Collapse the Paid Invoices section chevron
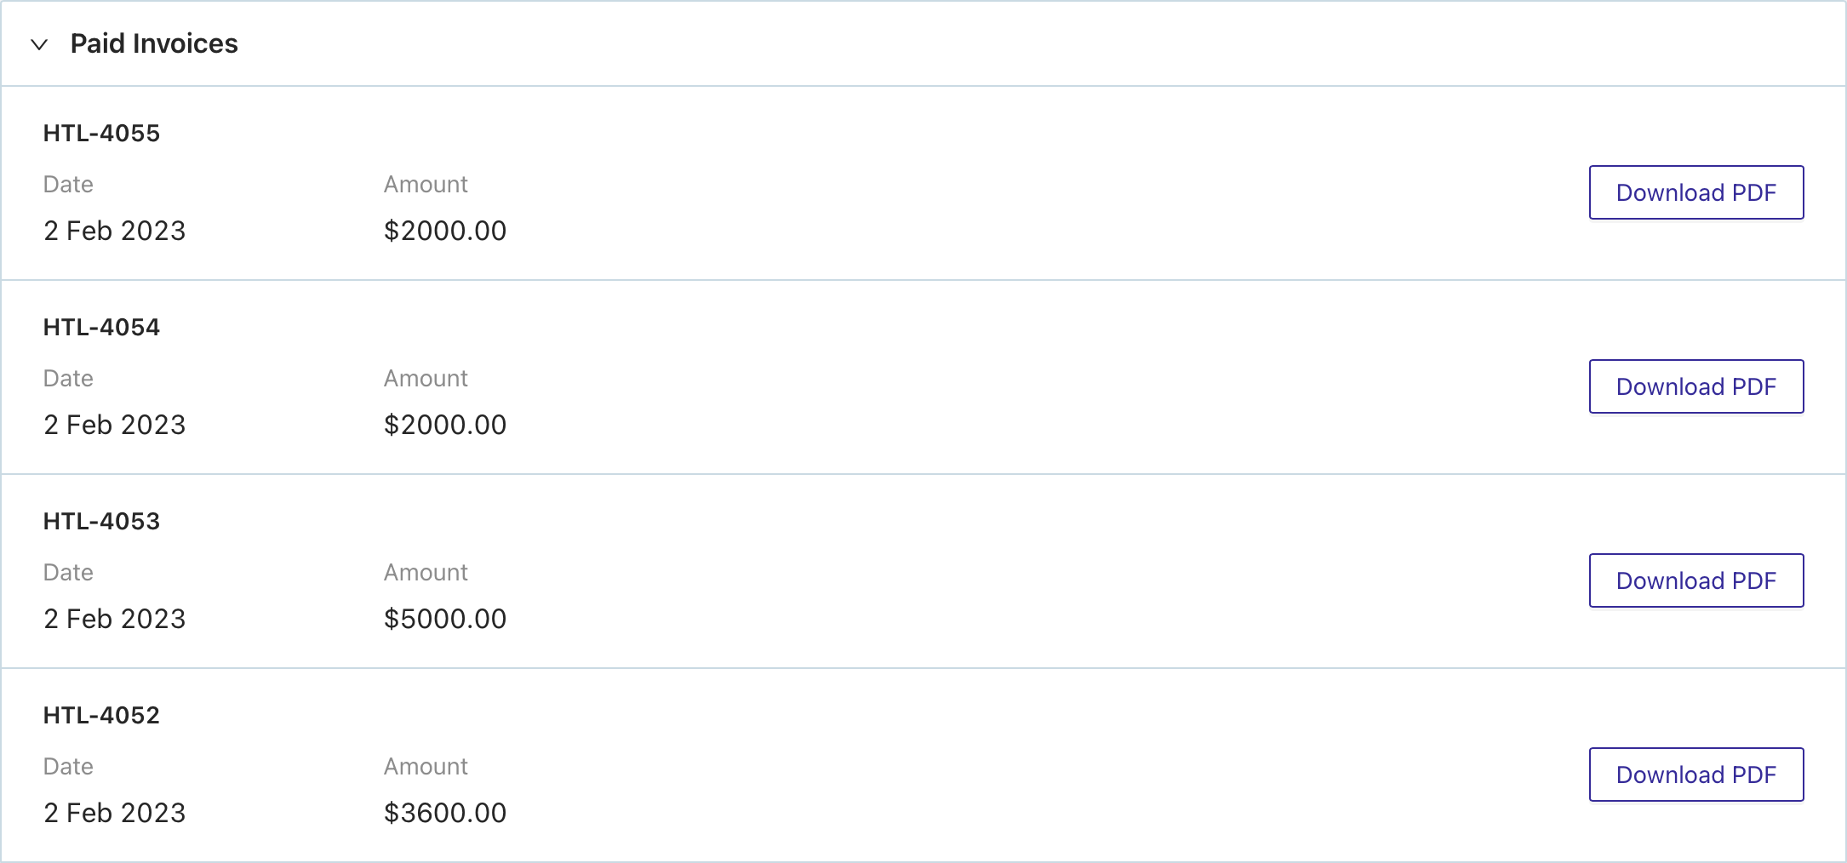1847x863 pixels. point(39,44)
